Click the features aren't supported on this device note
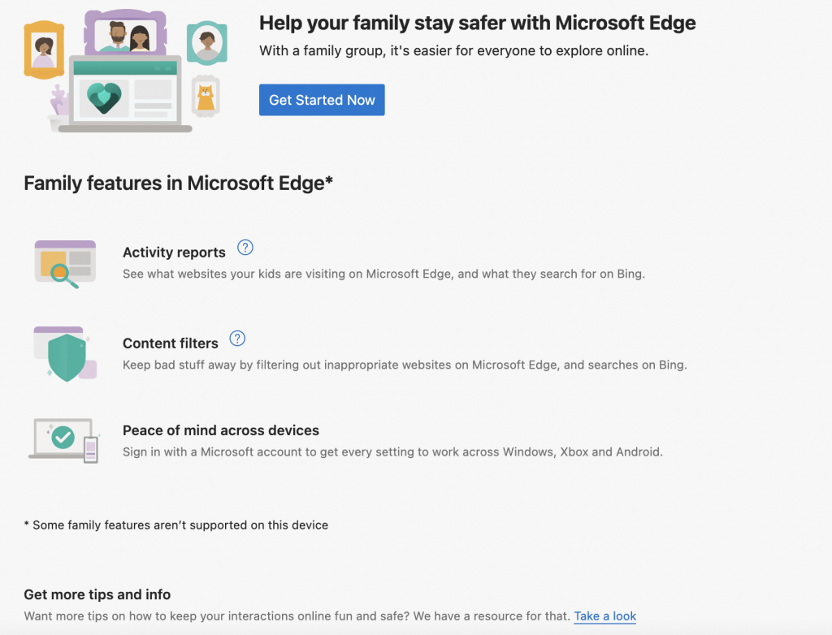Viewport: 832px width, 635px height. pos(176,525)
